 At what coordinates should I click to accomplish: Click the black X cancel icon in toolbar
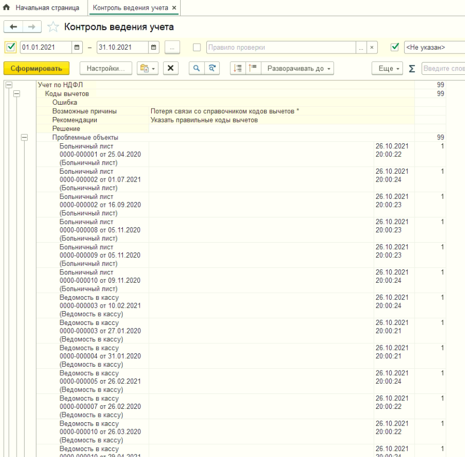tap(170, 68)
